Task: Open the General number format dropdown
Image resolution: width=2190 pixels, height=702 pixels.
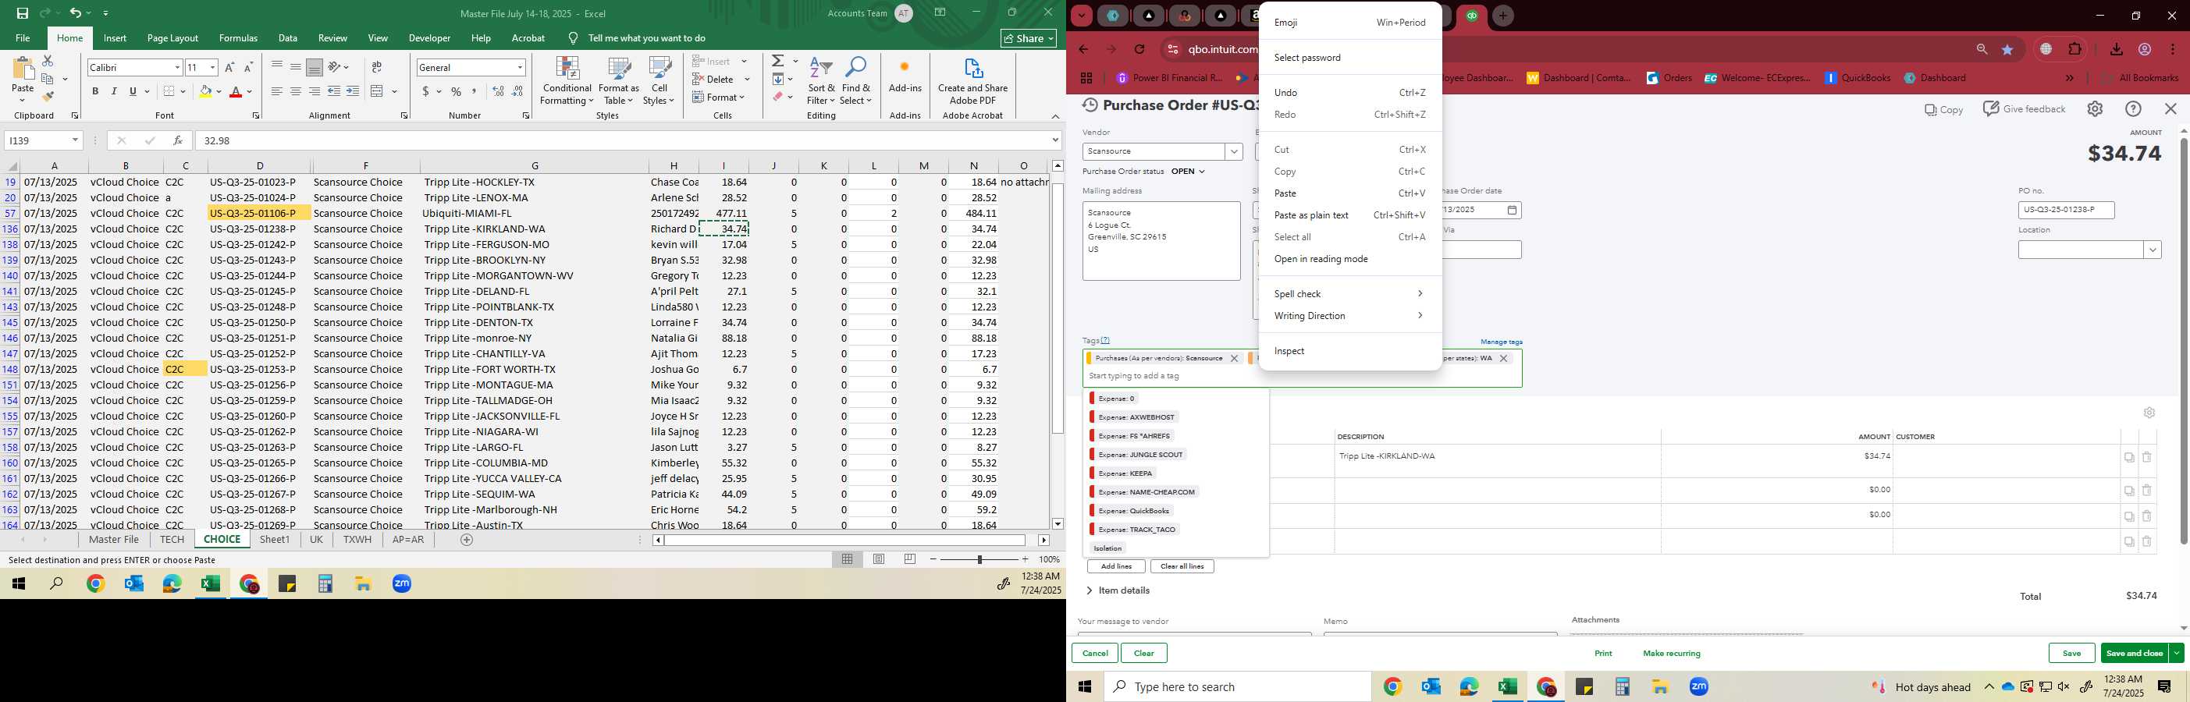Action: pyautogui.click(x=520, y=67)
